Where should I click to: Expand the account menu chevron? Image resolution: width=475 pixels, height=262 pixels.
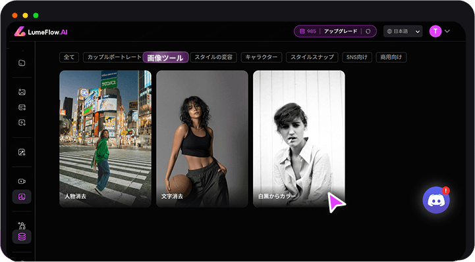click(x=447, y=31)
